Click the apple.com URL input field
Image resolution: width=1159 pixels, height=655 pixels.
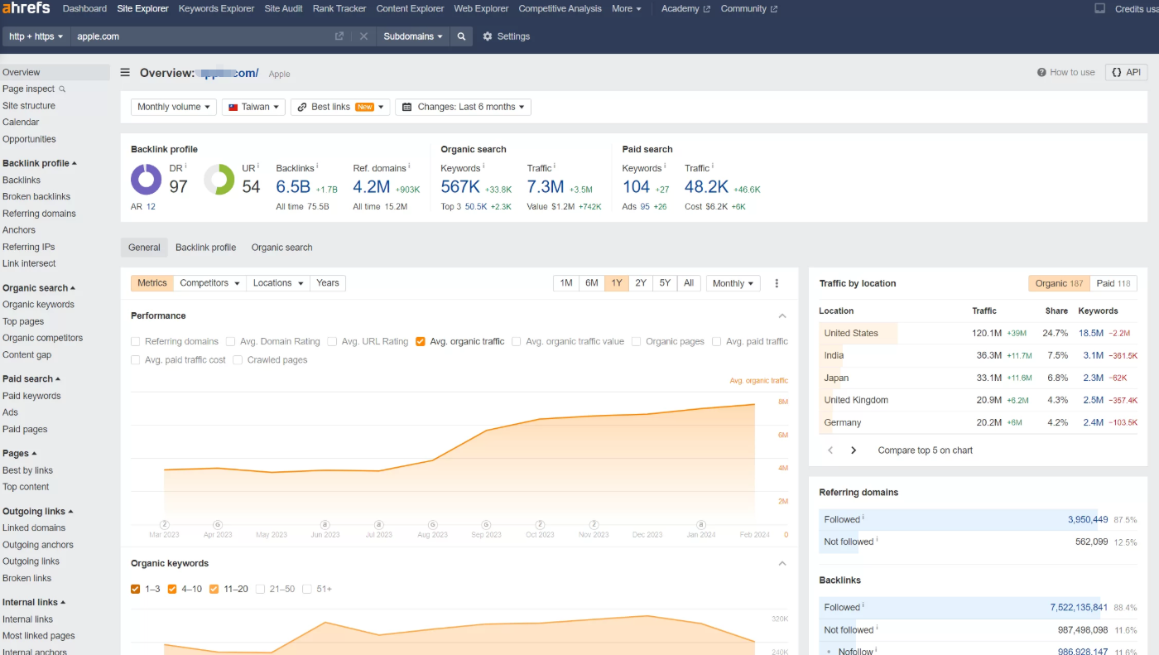199,36
